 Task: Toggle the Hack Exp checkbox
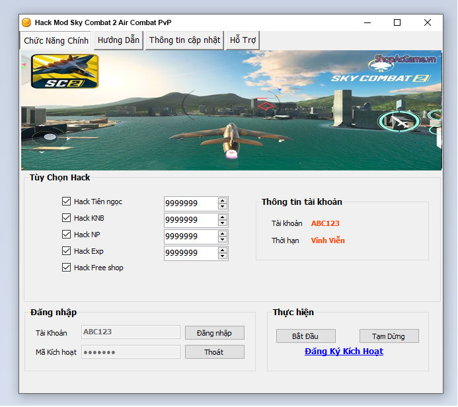tap(66, 251)
